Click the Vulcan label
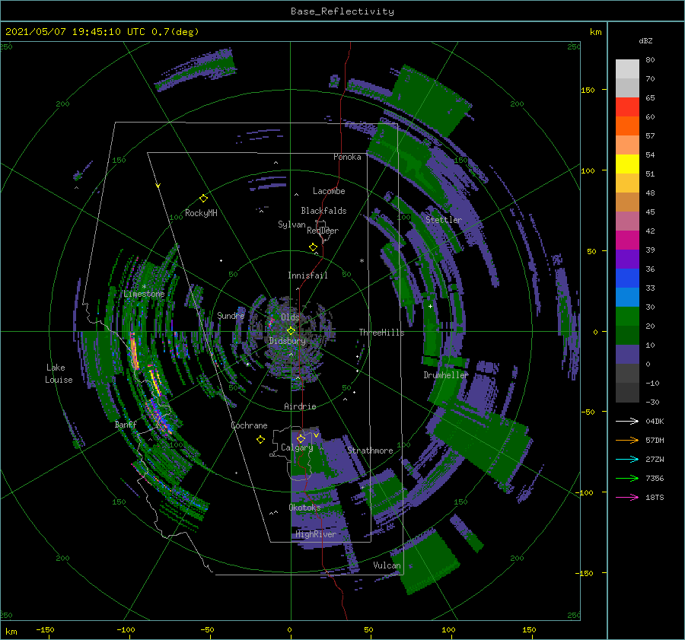Screen dimensions: 685x640 coord(387,565)
